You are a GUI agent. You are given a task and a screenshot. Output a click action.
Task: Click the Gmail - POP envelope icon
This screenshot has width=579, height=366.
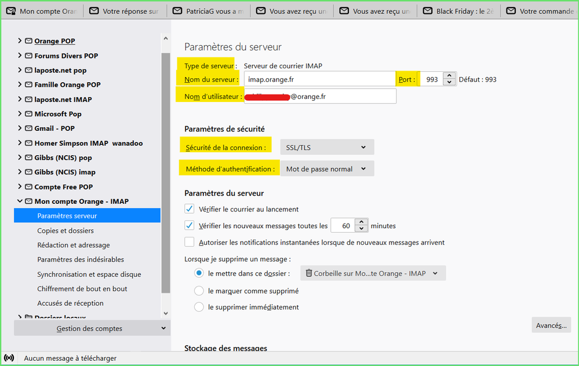point(28,129)
